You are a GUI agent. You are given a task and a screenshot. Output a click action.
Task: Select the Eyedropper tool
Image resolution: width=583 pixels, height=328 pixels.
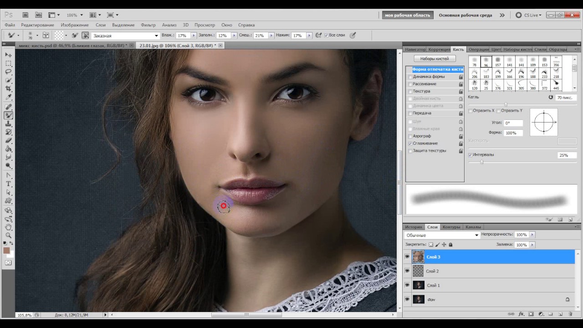(x=8, y=97)
